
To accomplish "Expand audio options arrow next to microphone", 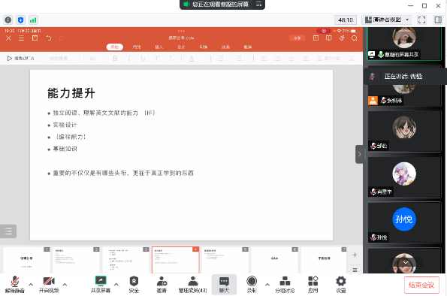I will click(x=31, y=284).
